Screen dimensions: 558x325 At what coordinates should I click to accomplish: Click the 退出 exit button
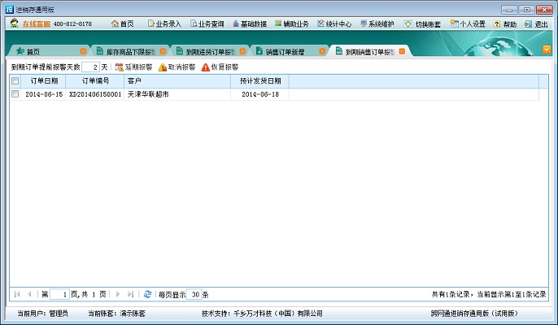tap(536, 24)
